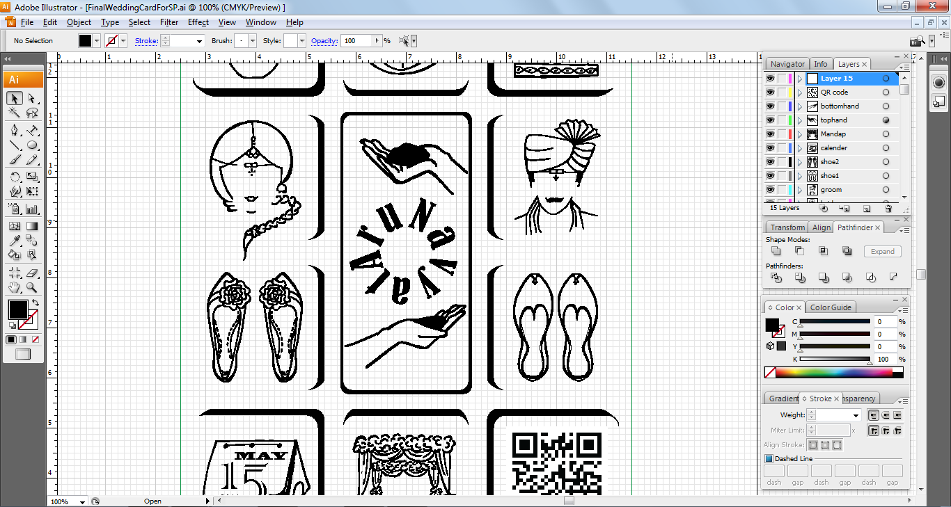Switch to the Color Guide tab
This screenshot has width=951, height=507.
pyautogui.click(x=831, y=307)
